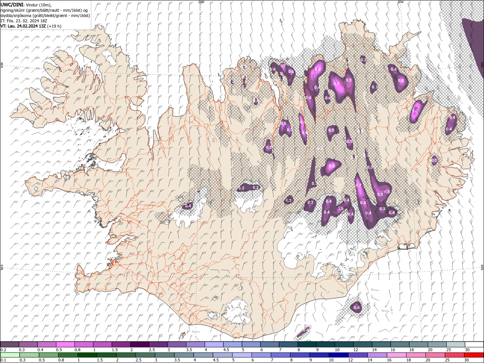Click the "30" label under the lower legend row
The width and height of the screenshot is (484, 363).
(467, 360)
